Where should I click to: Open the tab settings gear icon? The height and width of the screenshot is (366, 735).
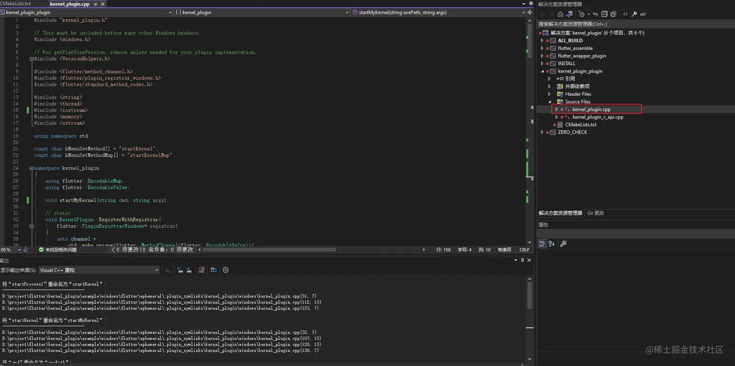pyautogui.click(x=531, y=3)
